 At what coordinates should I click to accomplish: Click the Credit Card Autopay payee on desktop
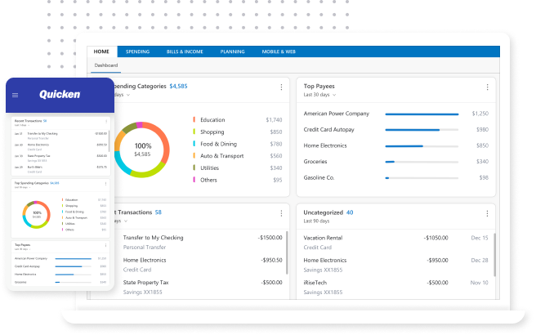tap(328, 130)
